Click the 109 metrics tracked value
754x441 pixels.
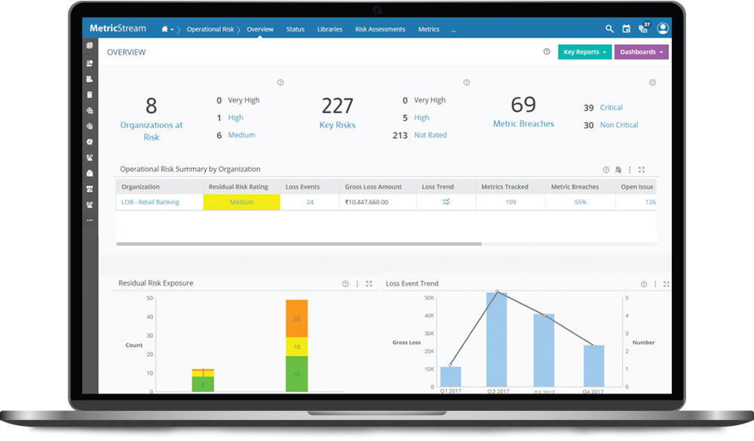[x=510, y=202]
